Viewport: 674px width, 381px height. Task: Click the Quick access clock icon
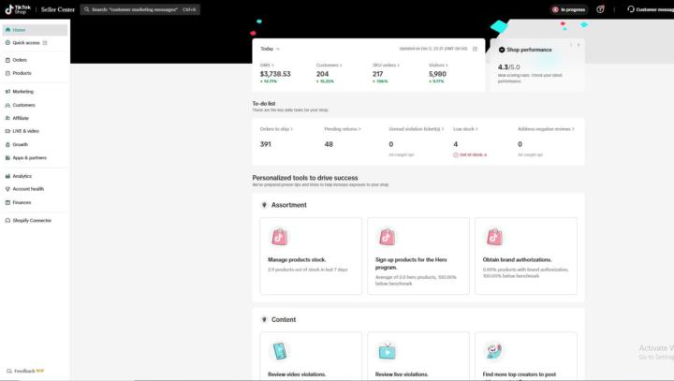pyautogui.click(x=7, y=42)
